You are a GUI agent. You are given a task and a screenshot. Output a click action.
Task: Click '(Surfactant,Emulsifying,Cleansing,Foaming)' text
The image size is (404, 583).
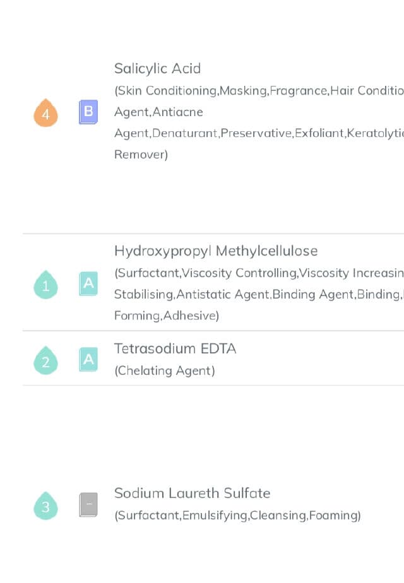(x=237, y=515)
